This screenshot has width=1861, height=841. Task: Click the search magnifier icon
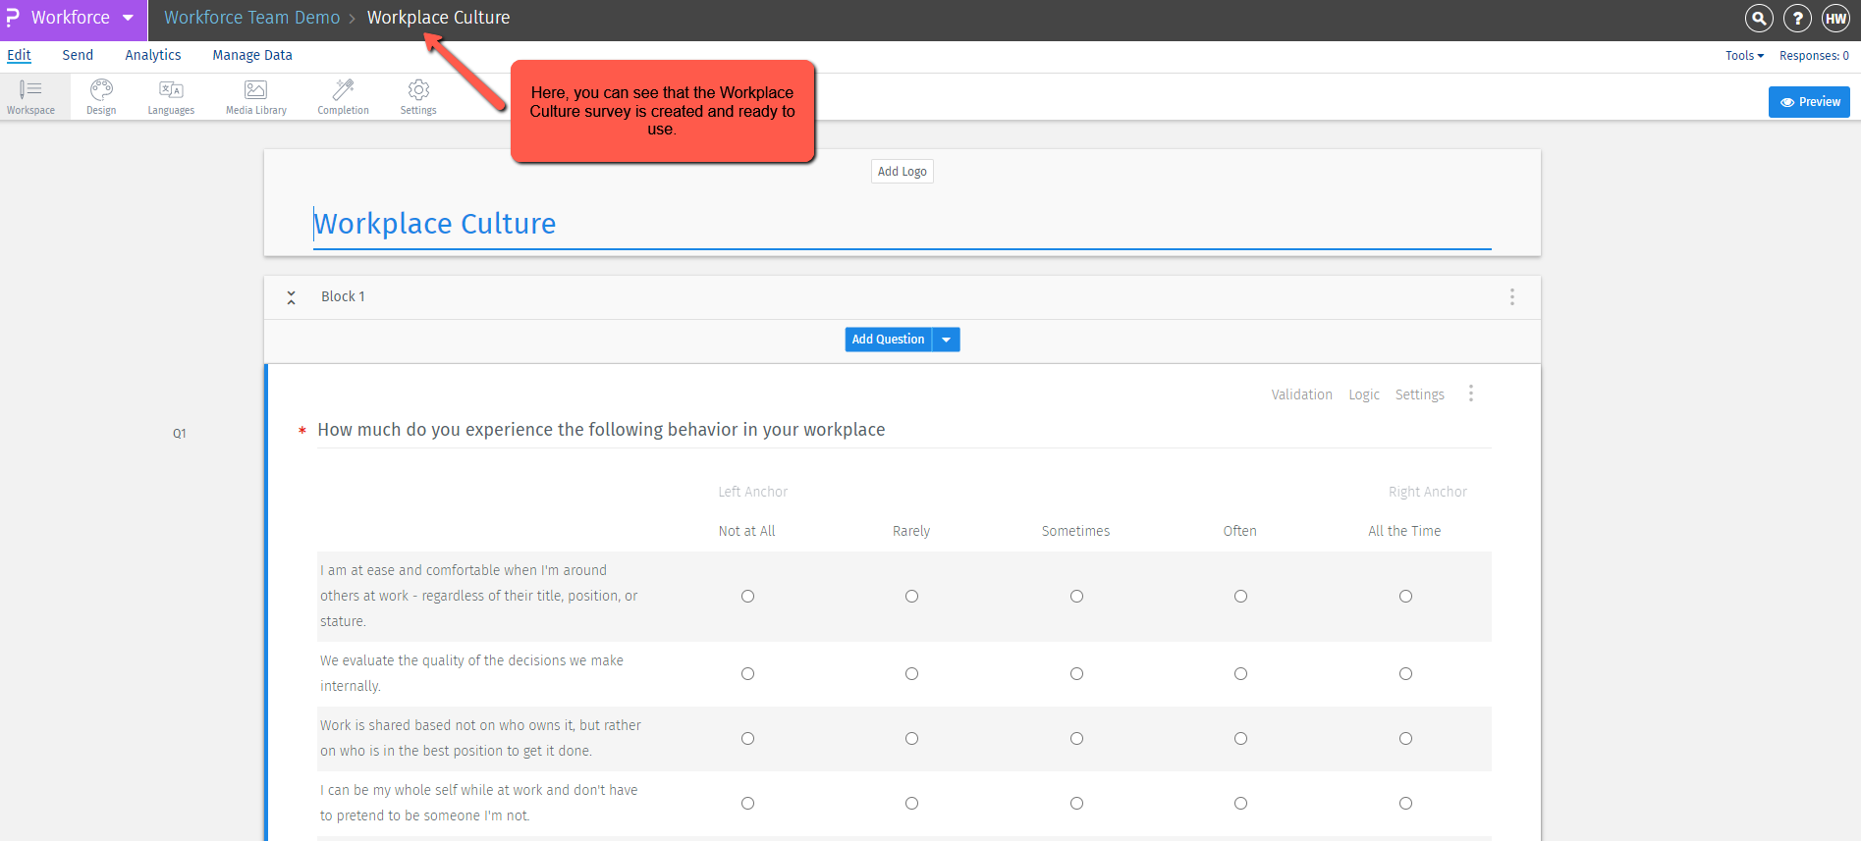(1759, 18)
